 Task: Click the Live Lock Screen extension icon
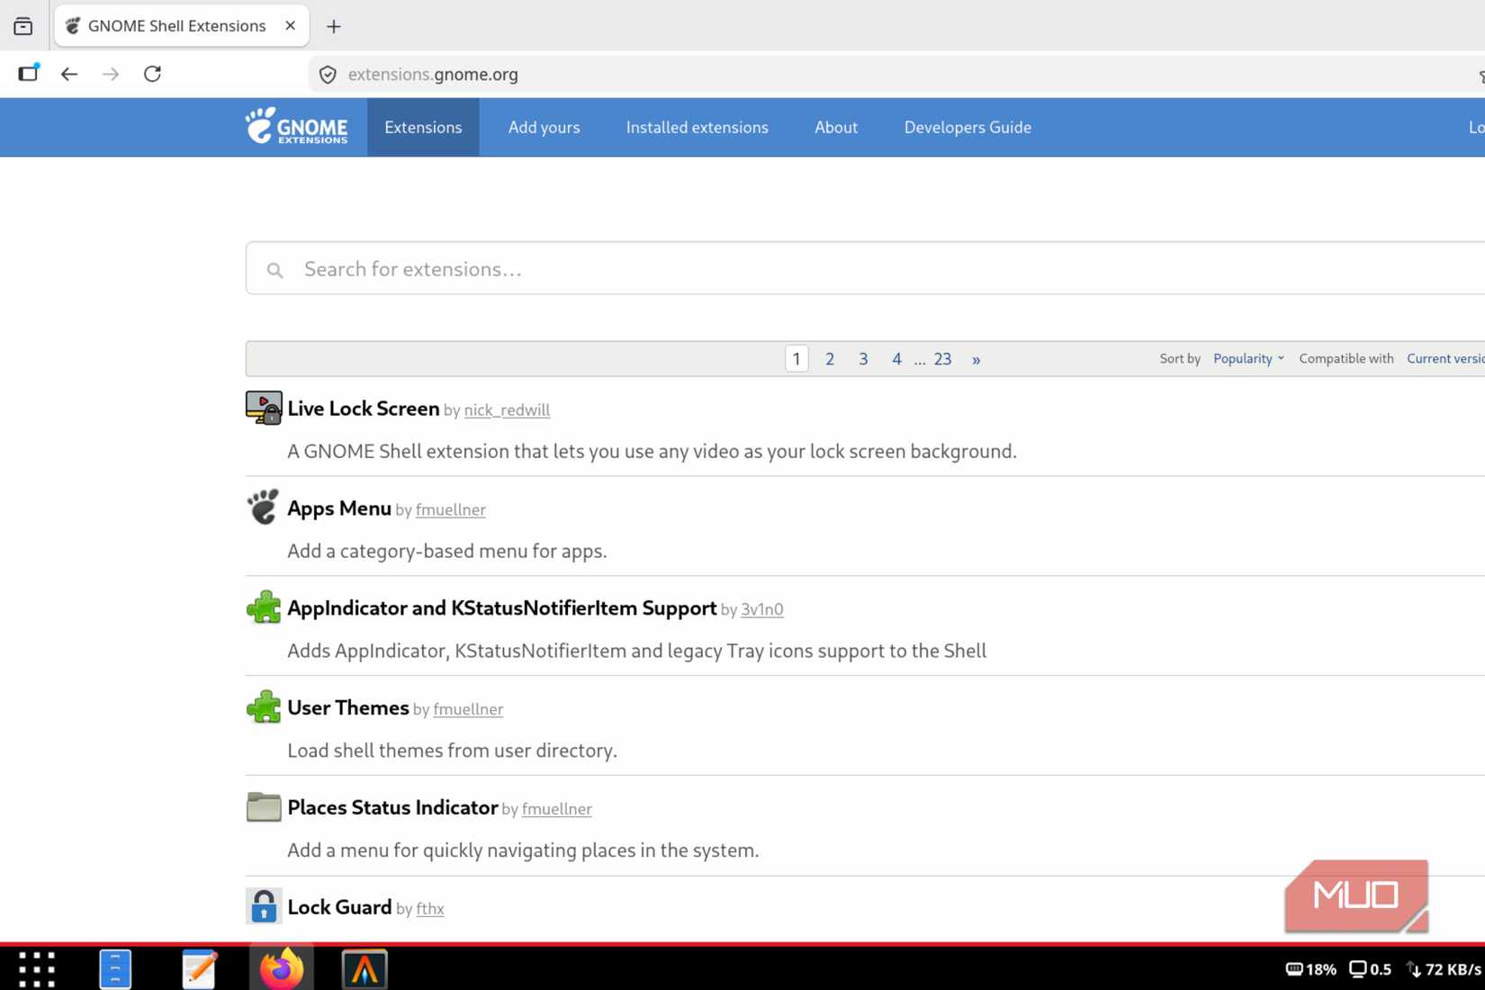[262, 408]
